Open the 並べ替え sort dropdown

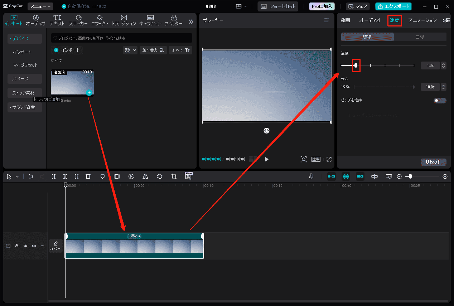pyautogui.click(x=153, y=50)
